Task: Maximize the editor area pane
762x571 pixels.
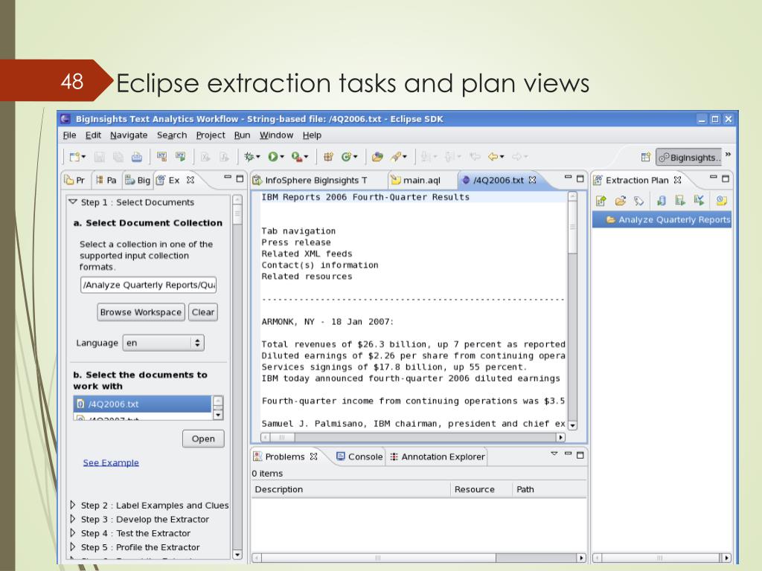Action: (580, 178)
